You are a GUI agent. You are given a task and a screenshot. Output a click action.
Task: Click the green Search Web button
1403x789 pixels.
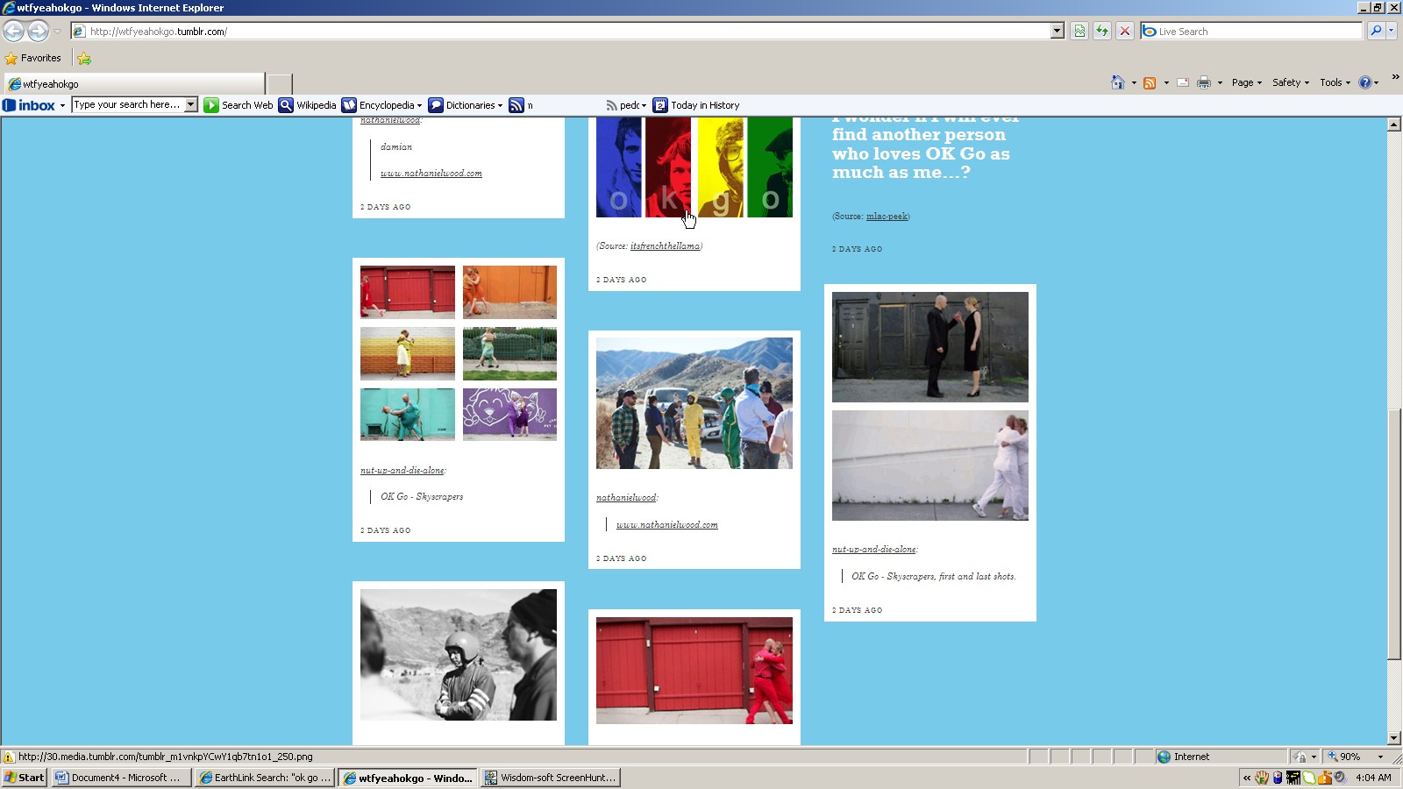[239, 105]
